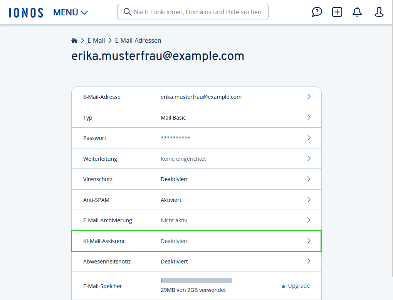The height and width of the screenshot is (300, 393).
Task: Click the magnifier search icon
Action: (128, 12)
